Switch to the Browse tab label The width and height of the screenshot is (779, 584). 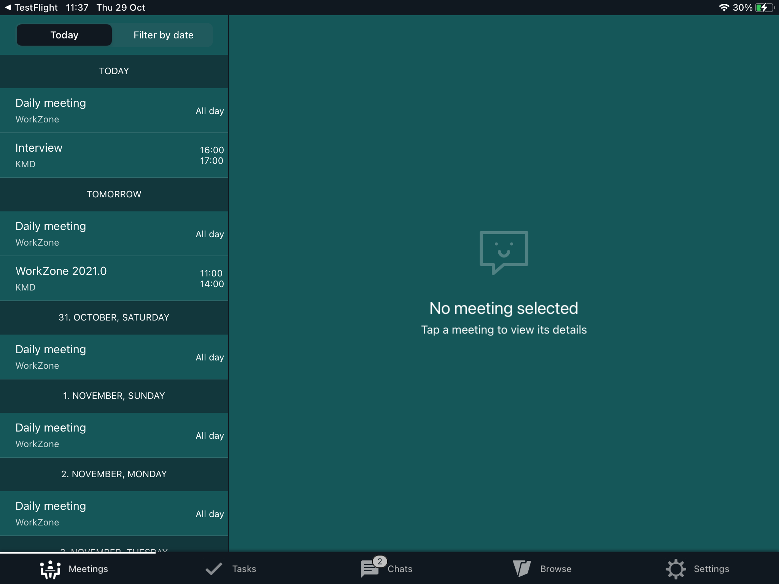pyautogui.click(x=555, y=569)
